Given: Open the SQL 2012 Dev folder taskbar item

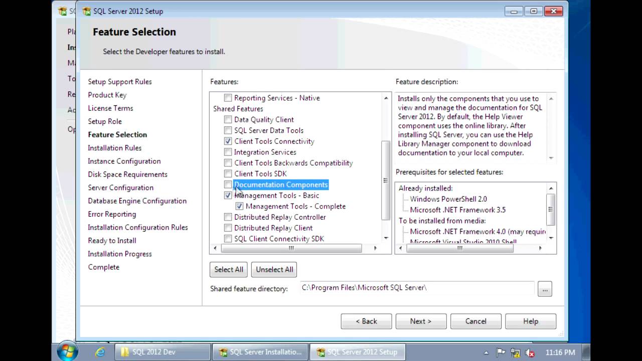Looking at the screenshot, I should coord(163,352).
